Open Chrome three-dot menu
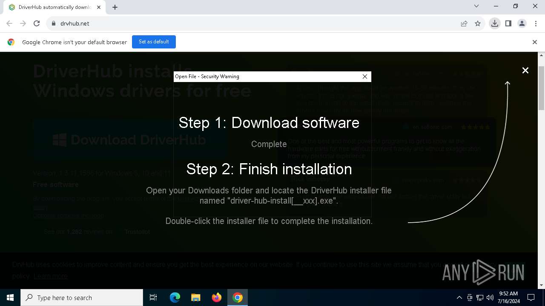545x306 pixels. 536,23
